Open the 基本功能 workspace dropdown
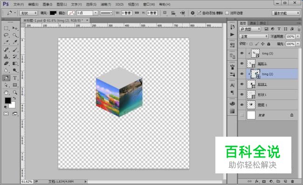This screenshot has width=303, height=185. [x=286, y=13]
